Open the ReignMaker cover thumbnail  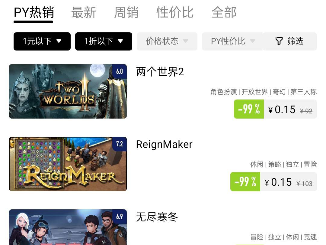[x=68, y=164]
